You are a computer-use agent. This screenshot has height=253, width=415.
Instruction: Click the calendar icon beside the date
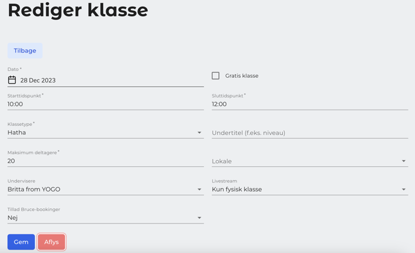click(12, 80)
